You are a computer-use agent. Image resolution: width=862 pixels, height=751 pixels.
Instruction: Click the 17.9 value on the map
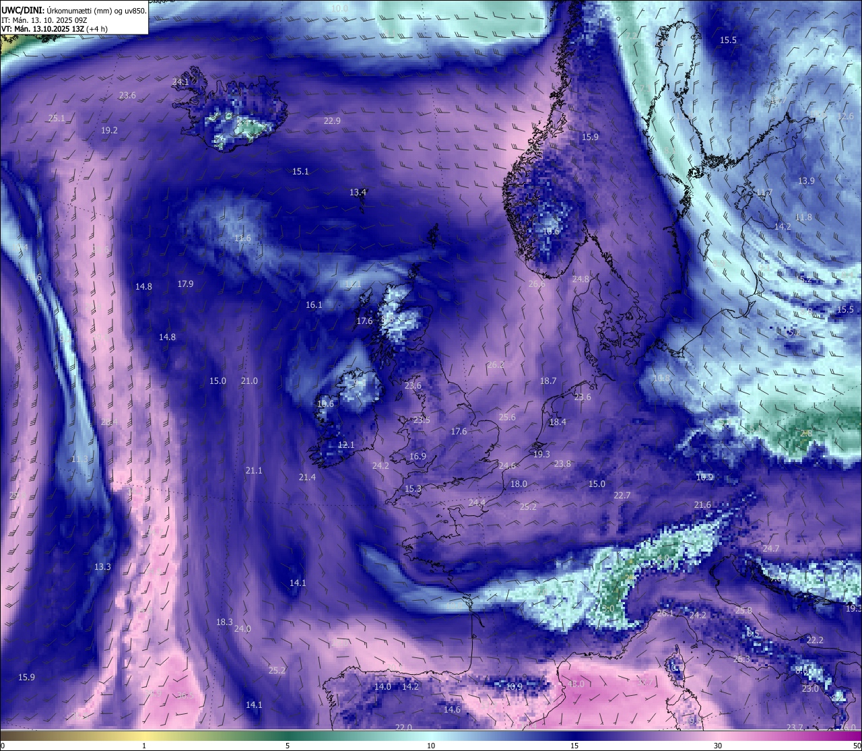(x=185, y=284)
